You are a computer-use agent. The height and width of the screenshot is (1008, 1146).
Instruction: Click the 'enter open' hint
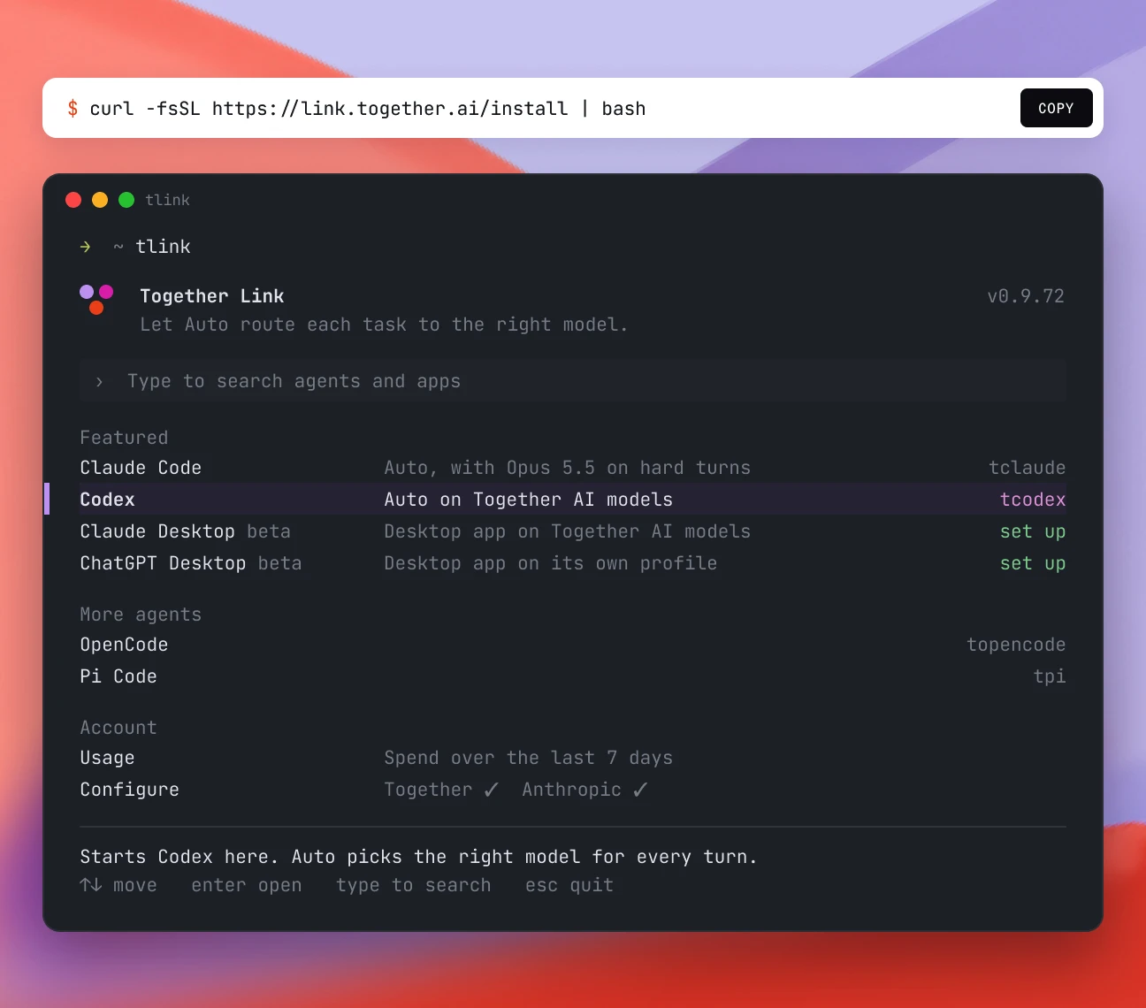pyautogui.click(x=247, y=885)
